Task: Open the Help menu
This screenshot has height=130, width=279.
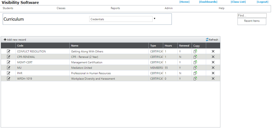Action: (221, 8)
